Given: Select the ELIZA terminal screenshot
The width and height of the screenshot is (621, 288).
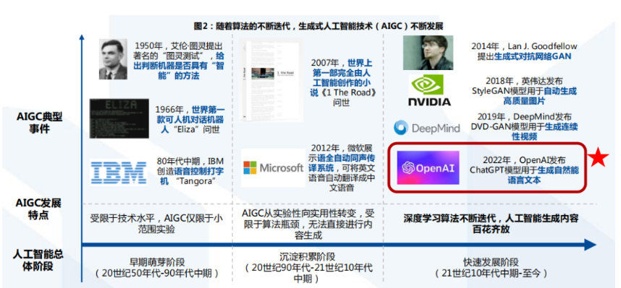Looking at the screenshot, I should tap(119, 118).
